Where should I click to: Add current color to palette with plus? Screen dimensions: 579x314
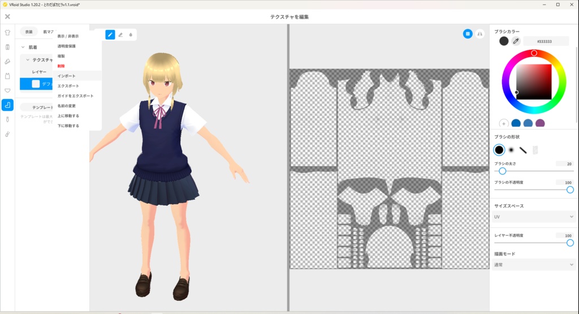point(504,123)
